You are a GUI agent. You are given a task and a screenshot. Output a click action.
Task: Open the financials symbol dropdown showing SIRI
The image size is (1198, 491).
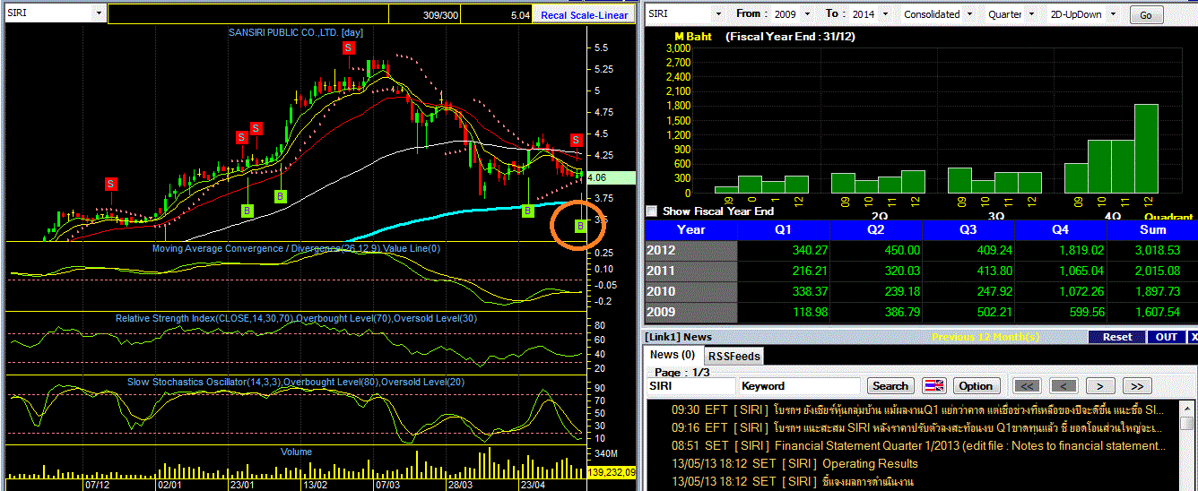pyautogui.click(x=686, y=14)
